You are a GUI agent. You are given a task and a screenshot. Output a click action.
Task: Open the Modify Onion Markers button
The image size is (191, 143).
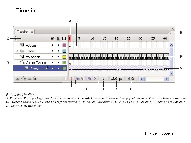(95, 79)
